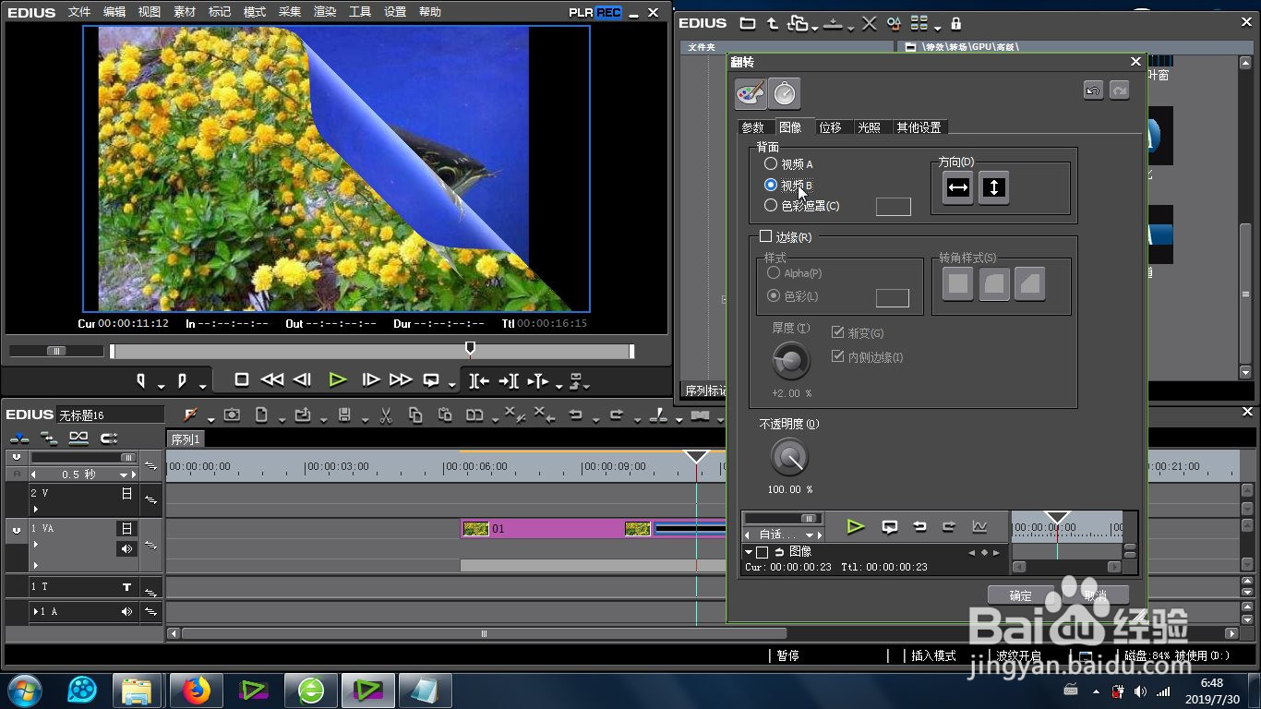Click the stop button under preview monitor
1261x709 pixels.
tap(242, 379)
